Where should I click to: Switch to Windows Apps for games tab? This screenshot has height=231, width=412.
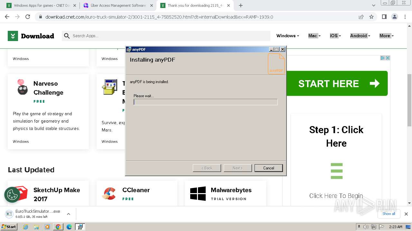(41, 5)
